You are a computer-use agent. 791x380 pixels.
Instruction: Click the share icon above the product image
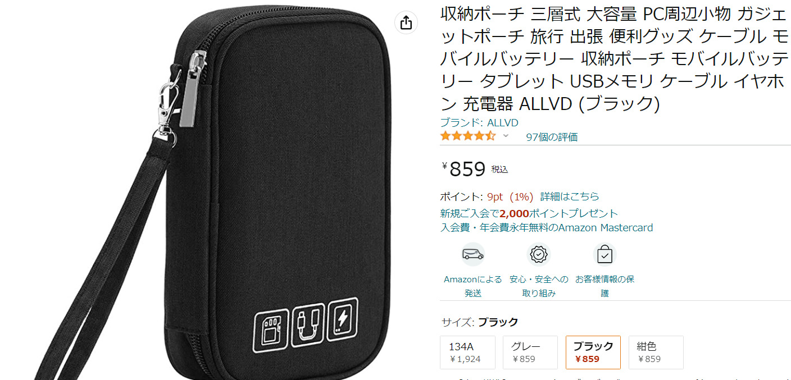406,22
